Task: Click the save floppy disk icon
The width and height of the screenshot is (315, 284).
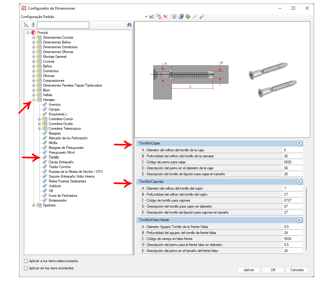Action: click(x=174, y=17)
